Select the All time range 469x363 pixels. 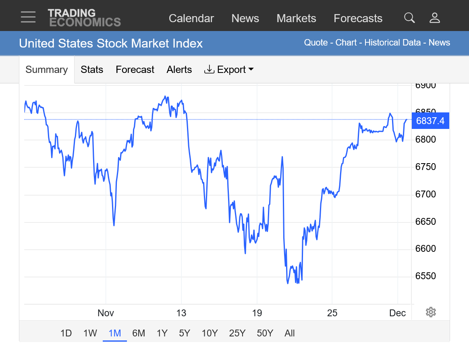pos(290,333)
